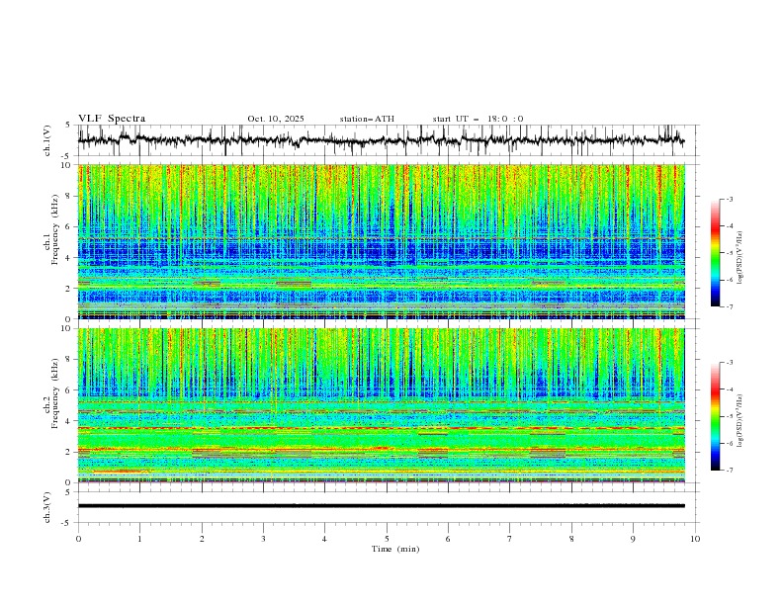783x605 pixels.
Task: Click the "-3" tick on ch.1 color bar
Action: (x=730, y=199)
